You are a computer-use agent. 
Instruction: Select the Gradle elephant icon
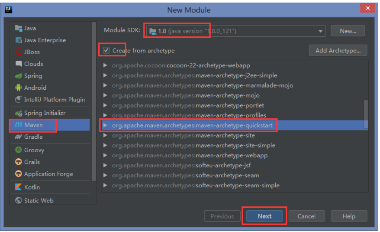point(19,137)
